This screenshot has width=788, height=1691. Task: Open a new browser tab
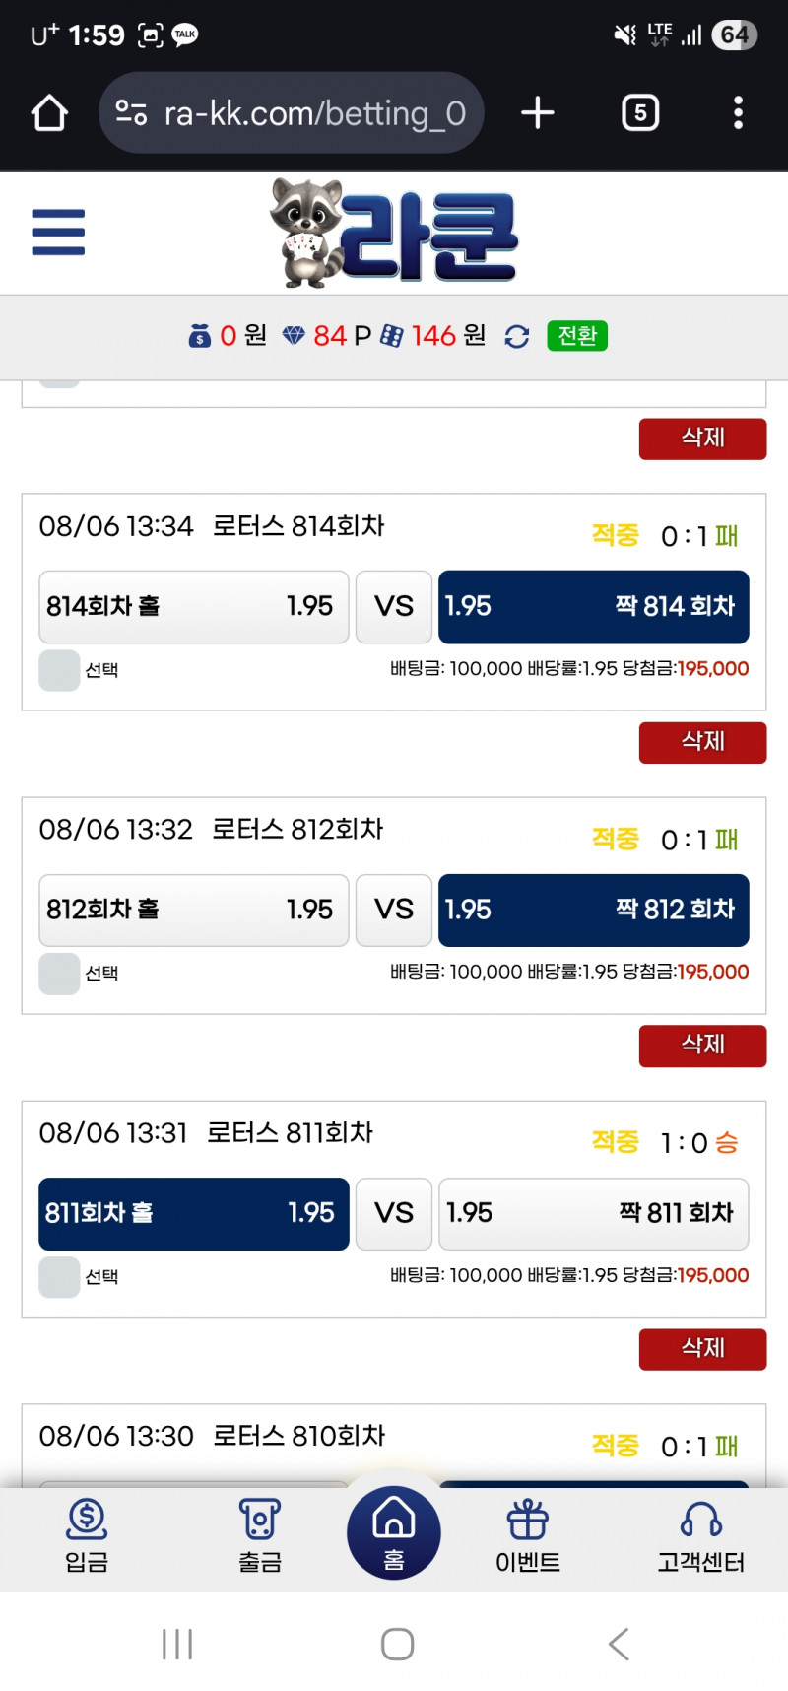(x=537, y=113)
